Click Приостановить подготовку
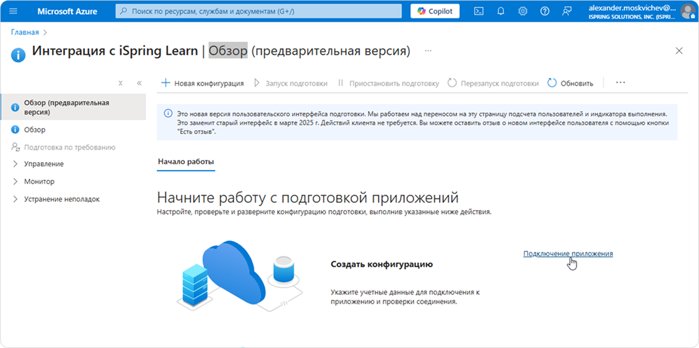 tap(388, 83)
